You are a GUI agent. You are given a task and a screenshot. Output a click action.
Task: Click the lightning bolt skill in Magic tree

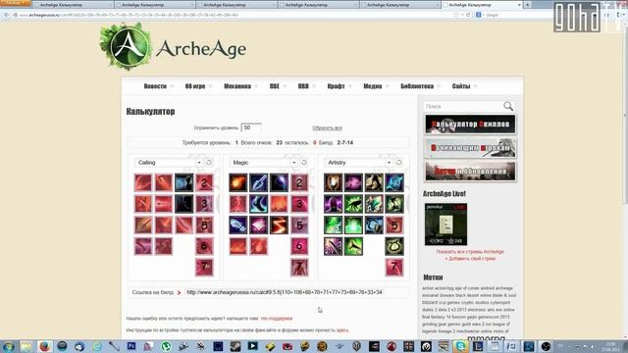pos(279,225)
